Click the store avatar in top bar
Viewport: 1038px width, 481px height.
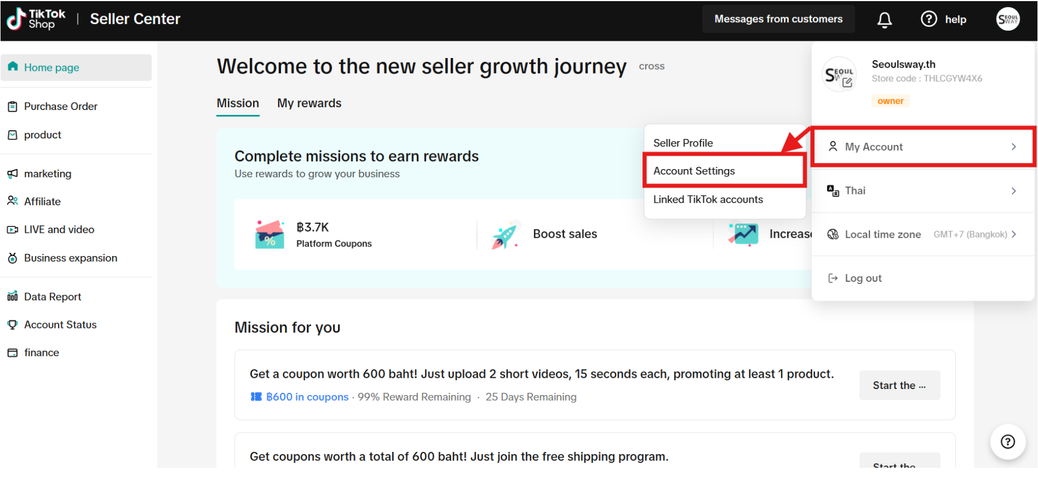[x=1008, y=20]
